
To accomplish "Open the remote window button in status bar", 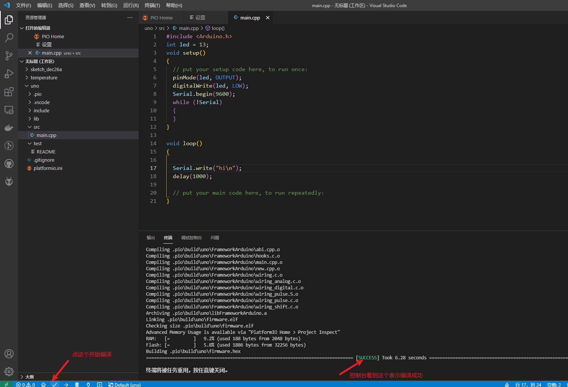I will (x=6, y=384).
